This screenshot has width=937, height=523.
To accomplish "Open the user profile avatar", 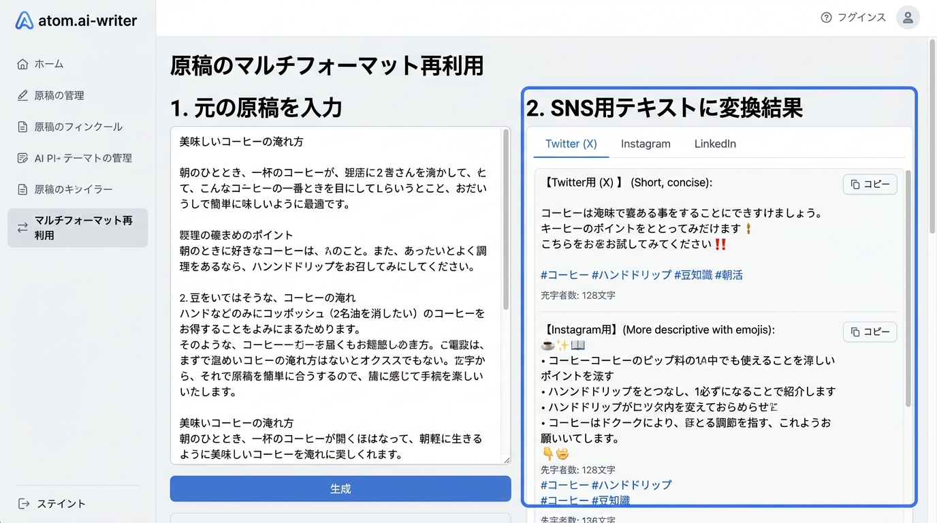I will (907, 18).
